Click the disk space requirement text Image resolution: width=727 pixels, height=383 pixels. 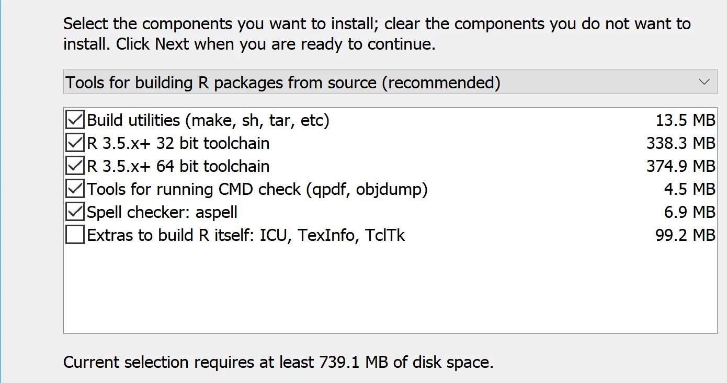(x=278, y=362)
